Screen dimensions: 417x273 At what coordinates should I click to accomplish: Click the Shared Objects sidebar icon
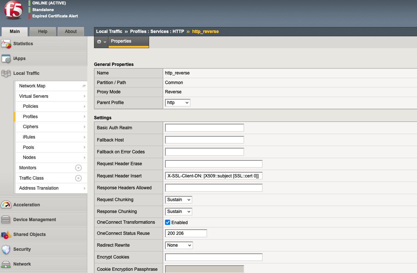(6, 234)
